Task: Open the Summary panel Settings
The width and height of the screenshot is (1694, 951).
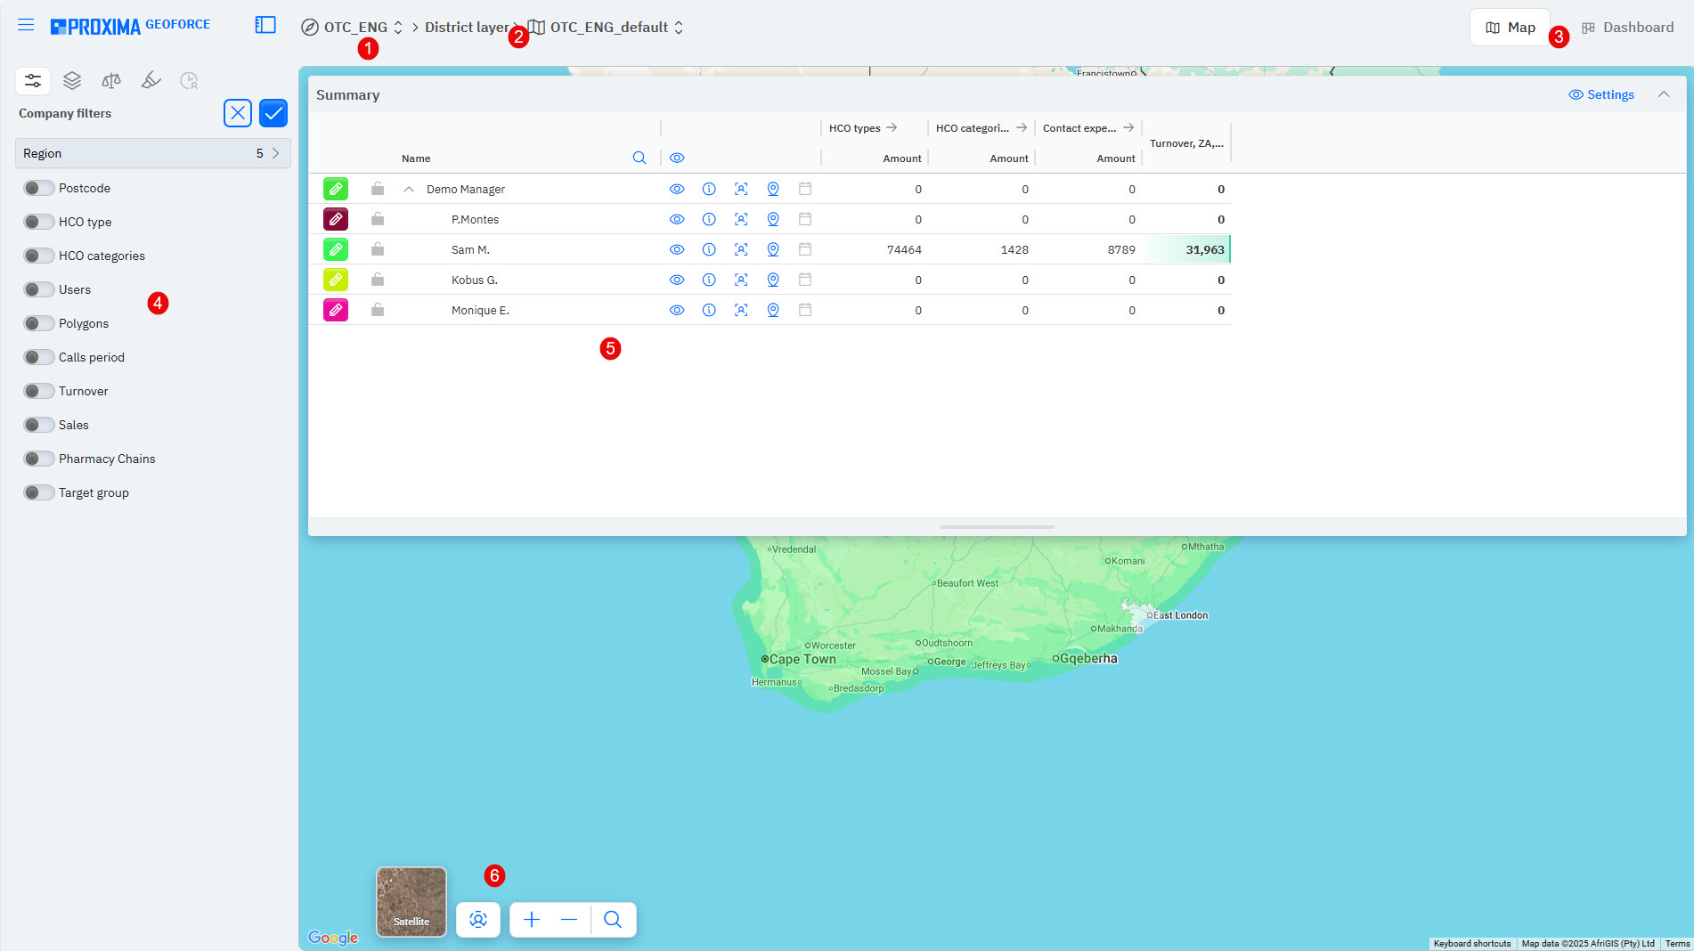Action: (x=1600, y=94)
